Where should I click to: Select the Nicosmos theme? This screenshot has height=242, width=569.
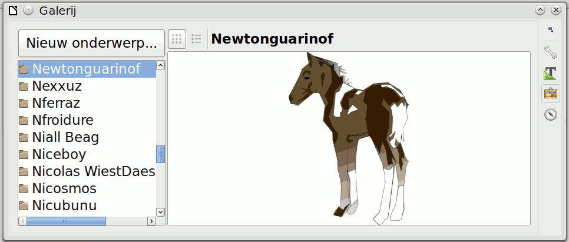pos(87,188)
